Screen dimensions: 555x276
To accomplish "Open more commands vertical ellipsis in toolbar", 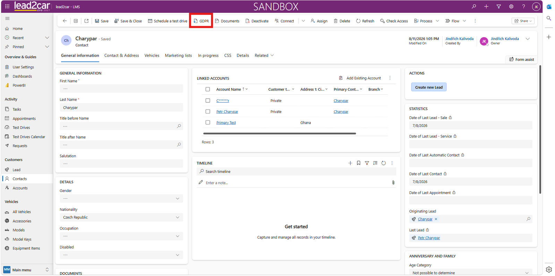I will click(x=475, y=21).
